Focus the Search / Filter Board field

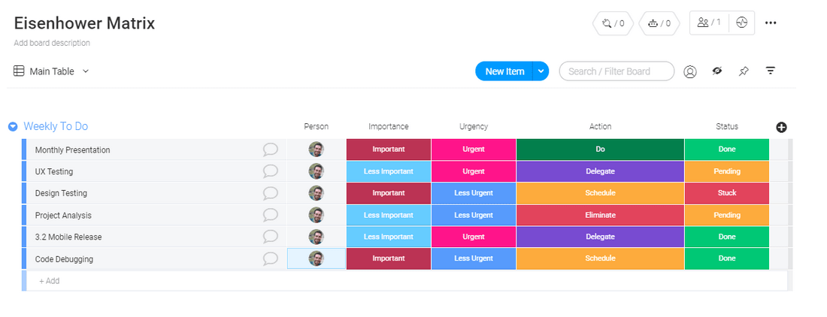coord(616,71)
